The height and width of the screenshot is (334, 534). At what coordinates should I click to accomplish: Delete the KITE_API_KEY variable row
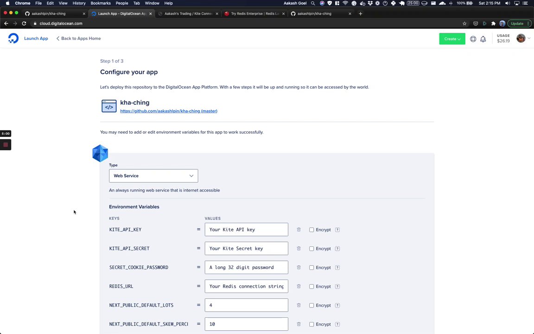299,230
